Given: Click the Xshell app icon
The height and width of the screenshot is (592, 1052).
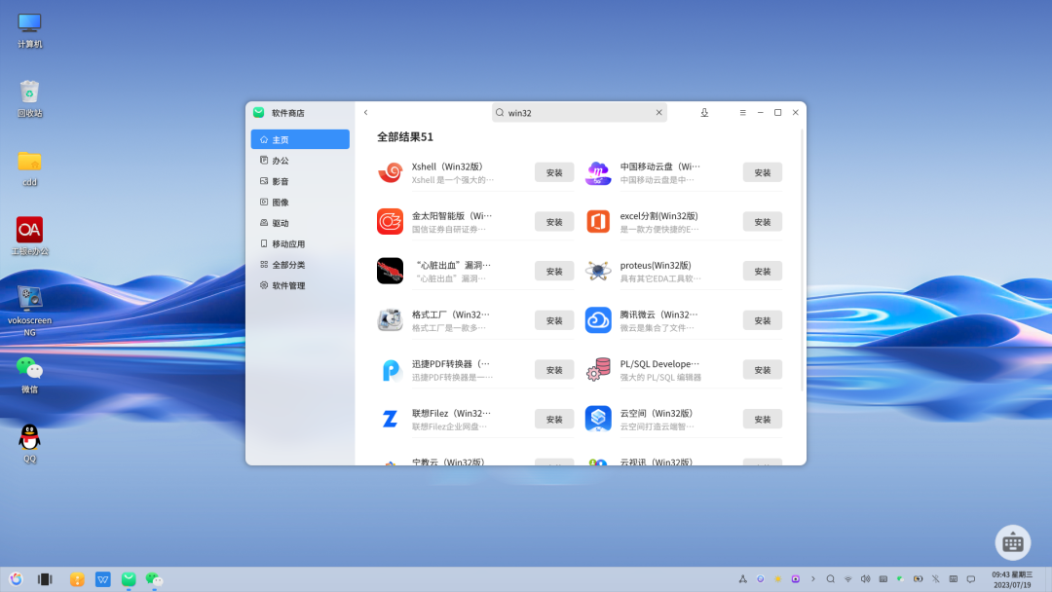Looking at the screenshot, I should pos(390,172).
